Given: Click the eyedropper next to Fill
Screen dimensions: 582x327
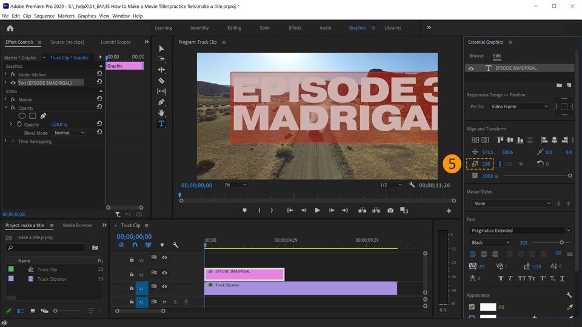Looking at the screenshot, I should (x=569, y=308).
